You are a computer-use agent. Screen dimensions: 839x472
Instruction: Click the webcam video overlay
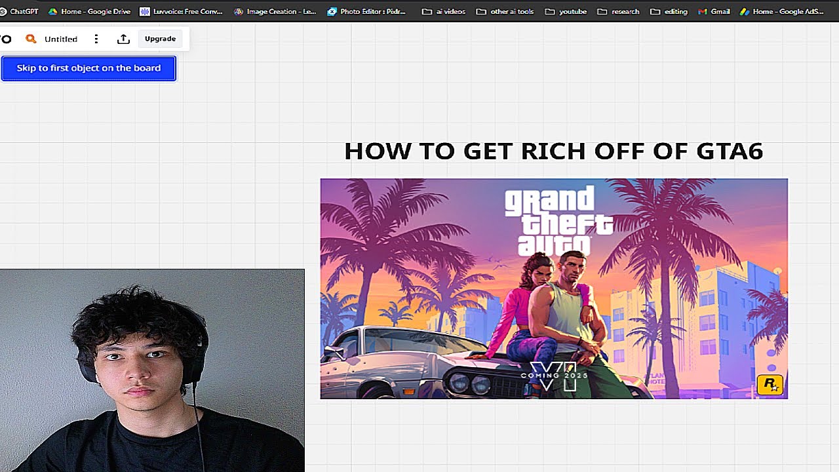pos(152,370)
